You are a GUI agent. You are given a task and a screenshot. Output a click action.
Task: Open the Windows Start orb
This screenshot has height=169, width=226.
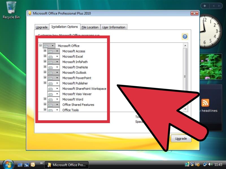pyautogui.click(x=8, y=164)
